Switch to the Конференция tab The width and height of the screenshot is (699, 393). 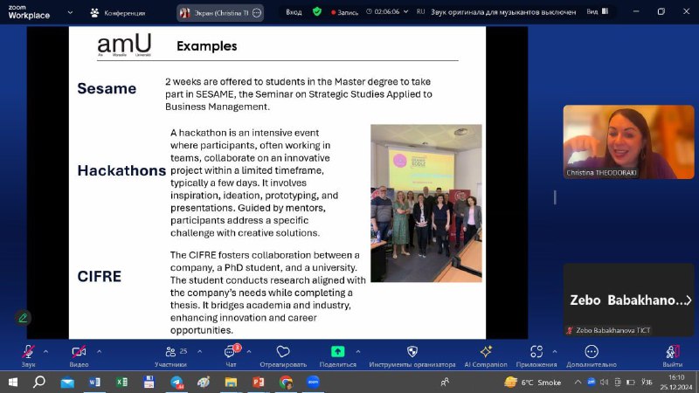click(x=118, y=13)
